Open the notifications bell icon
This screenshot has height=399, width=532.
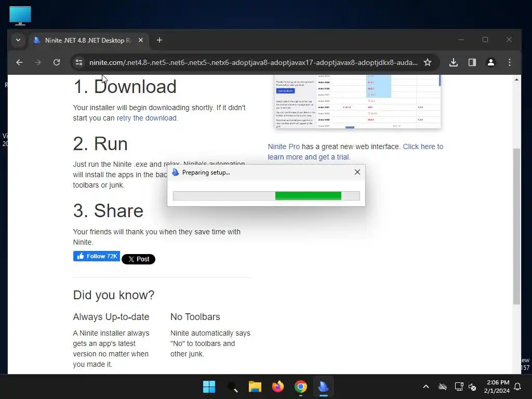click(x=518, y=387)
